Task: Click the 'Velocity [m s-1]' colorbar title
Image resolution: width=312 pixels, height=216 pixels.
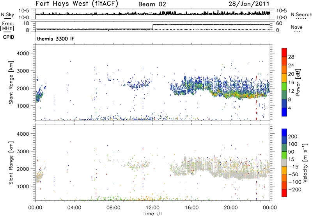Action: pos(305,163)
